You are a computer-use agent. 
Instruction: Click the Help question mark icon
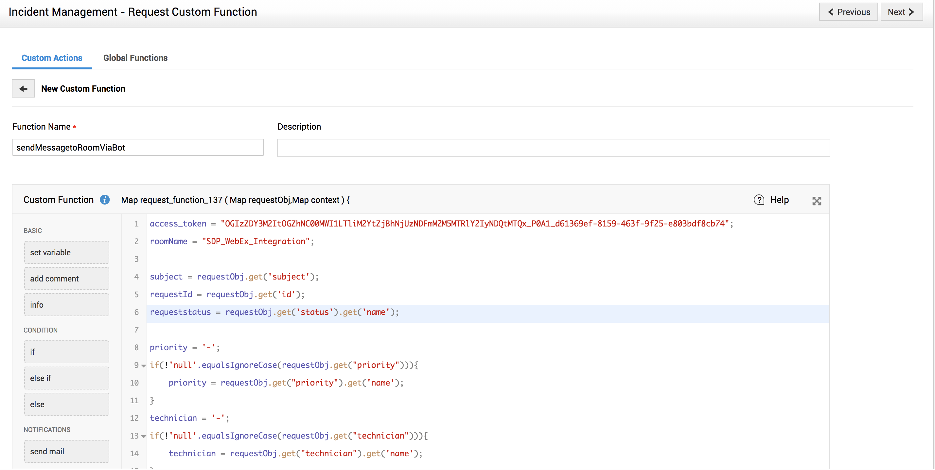(x=759, y=200)
